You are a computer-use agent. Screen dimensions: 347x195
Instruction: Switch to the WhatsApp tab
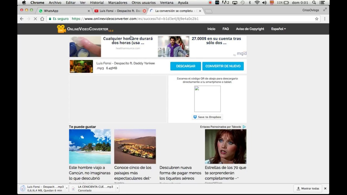click(x=64, y=11)
